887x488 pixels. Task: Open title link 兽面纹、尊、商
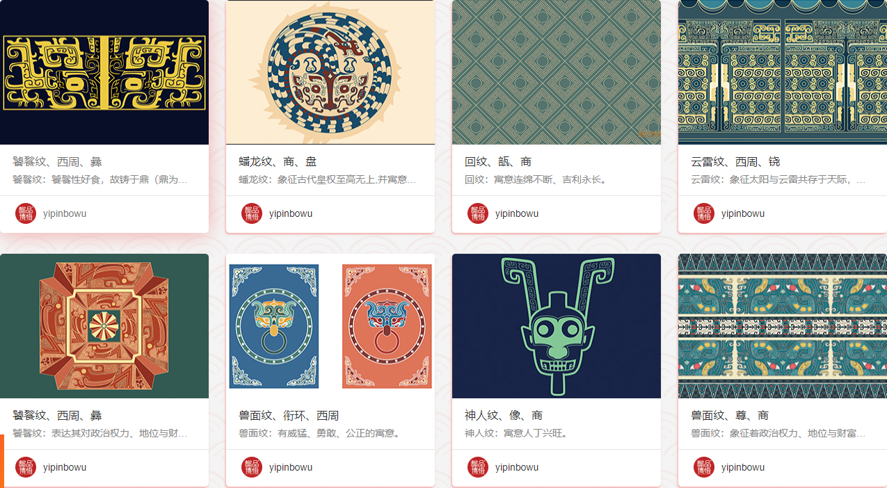(730, 416)
